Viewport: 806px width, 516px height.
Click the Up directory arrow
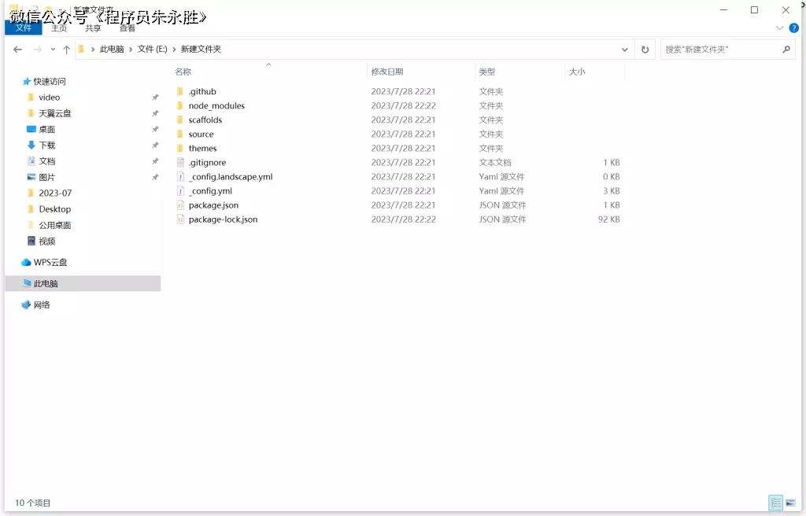pos(66,49)
